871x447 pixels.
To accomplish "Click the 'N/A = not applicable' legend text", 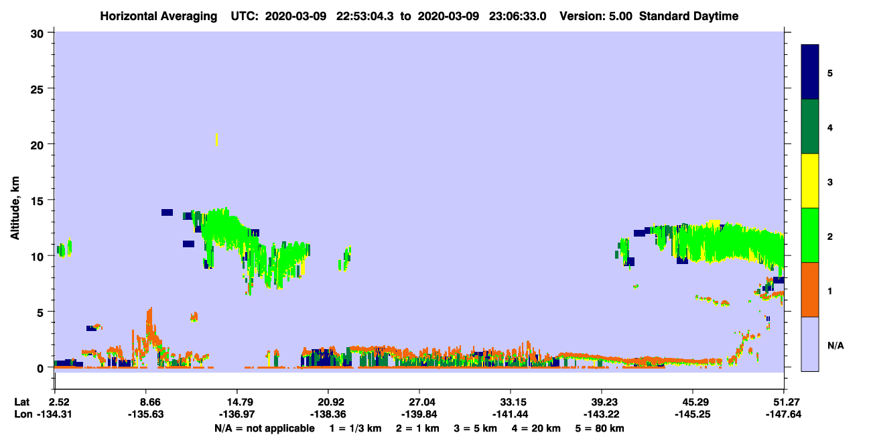I will [264, 428].
